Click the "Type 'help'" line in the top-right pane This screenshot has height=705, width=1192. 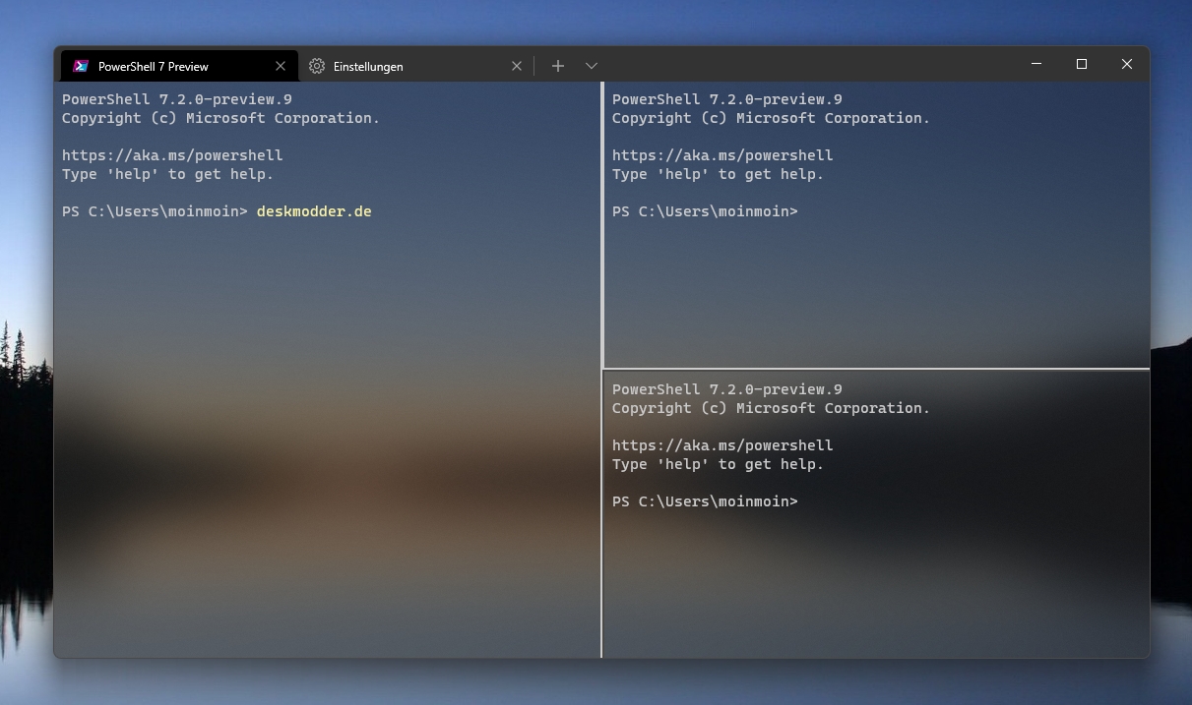click(x=718, y=174)
